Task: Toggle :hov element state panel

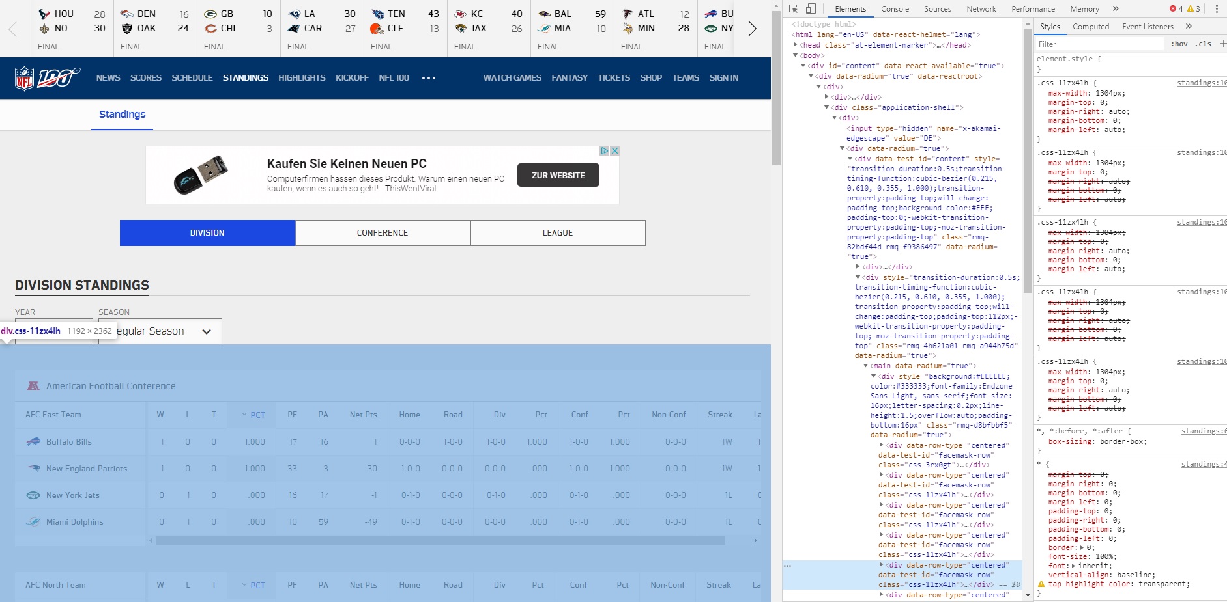Action: 1179,44
